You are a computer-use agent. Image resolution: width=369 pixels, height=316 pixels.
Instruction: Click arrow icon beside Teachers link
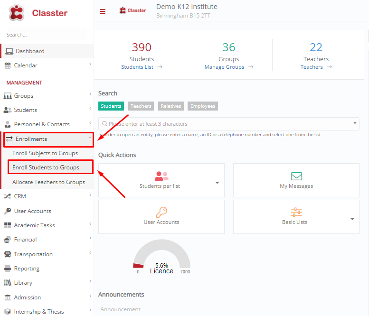point(330,67)
